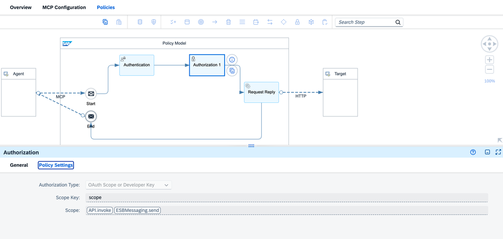Click the diagonal arrow at canvas corner
The height and width of the screenshot is (239, 503).
tap(499, 140)
